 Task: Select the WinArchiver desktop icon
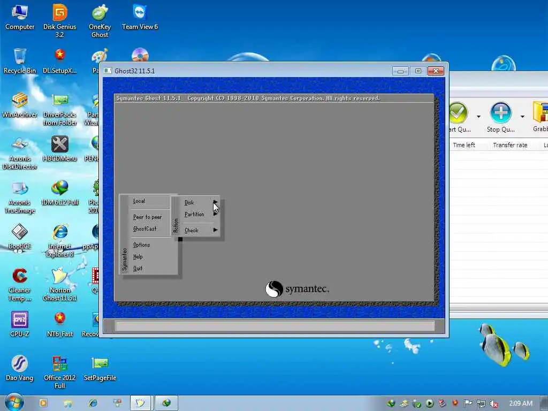pyautogui.click(x=20, y=105)
